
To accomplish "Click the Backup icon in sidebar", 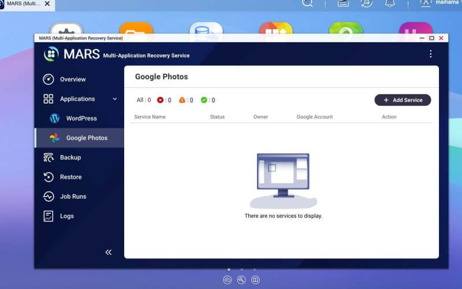I will point(49,157).
